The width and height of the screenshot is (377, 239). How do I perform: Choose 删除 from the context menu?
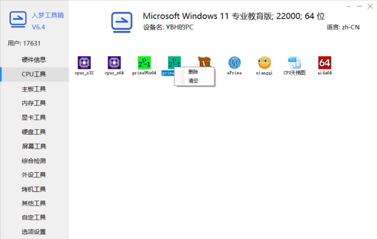tap(193, 72)
